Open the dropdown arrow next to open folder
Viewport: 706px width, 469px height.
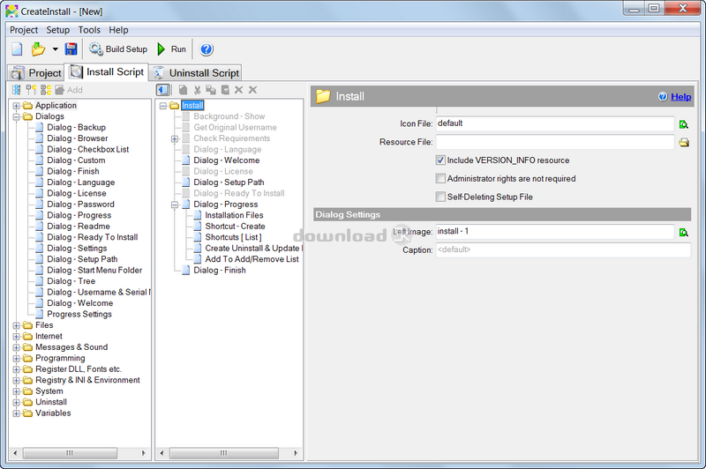pos(55,49)
